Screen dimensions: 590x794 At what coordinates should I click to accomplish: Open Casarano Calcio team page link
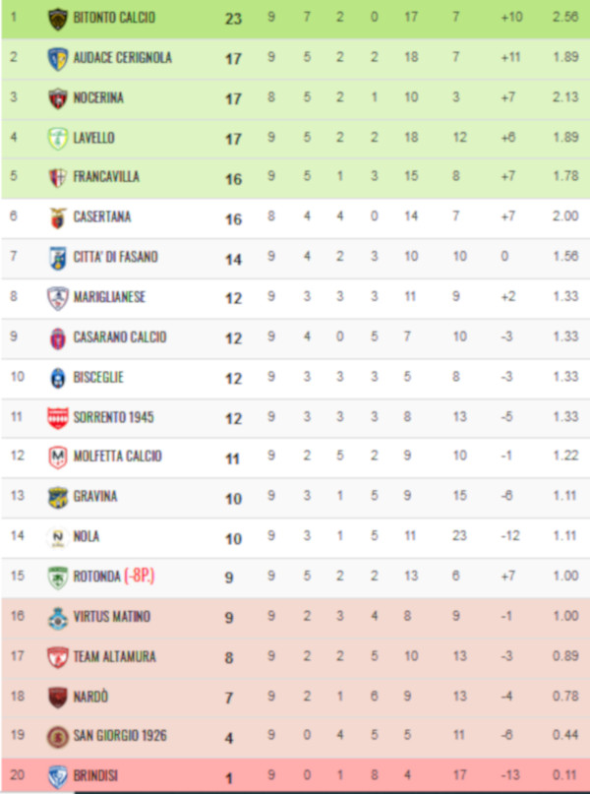click(120, 336)
